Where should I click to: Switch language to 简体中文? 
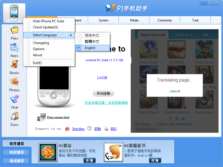93,35
